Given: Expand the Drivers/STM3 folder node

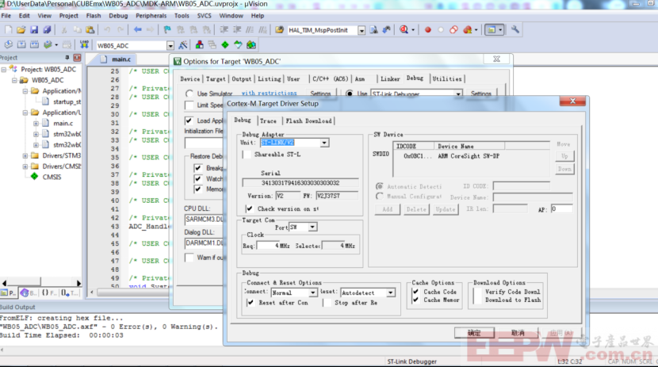Looking at the screenshot, I should 25,155.
